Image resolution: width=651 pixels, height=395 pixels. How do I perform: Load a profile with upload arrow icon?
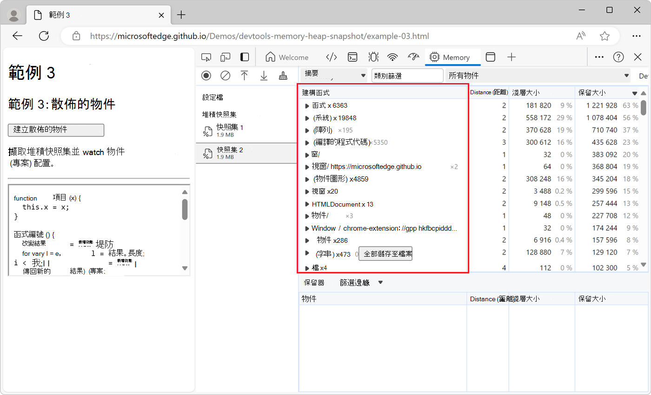(245, 76)
